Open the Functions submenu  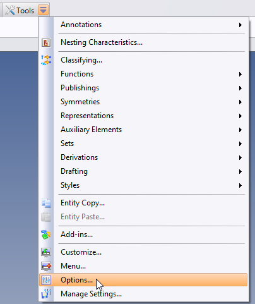tap(143, 74)
